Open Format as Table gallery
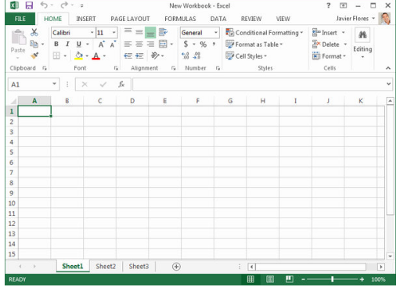This screenshot has height=287, width=400. (x=254, y=45)
